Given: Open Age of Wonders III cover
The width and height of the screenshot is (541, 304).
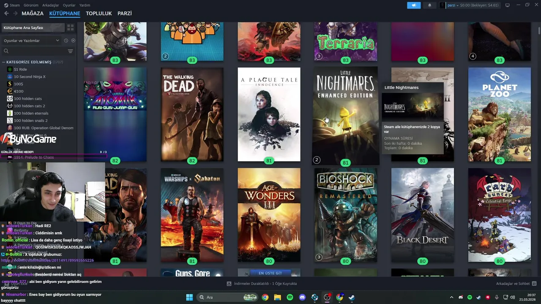Looking at the screenshot, I should point(269,215).
